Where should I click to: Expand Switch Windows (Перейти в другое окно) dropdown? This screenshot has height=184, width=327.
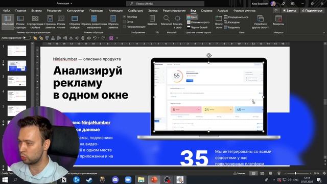(x=260, y=22)
